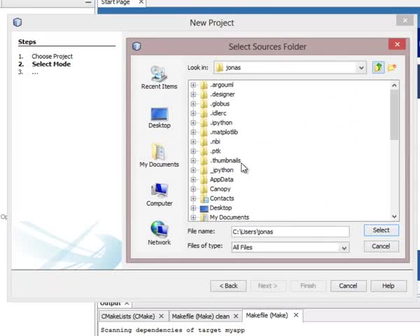
Task: Switch to CMakeLists (CMake) output tab
Action: point(128,316)
